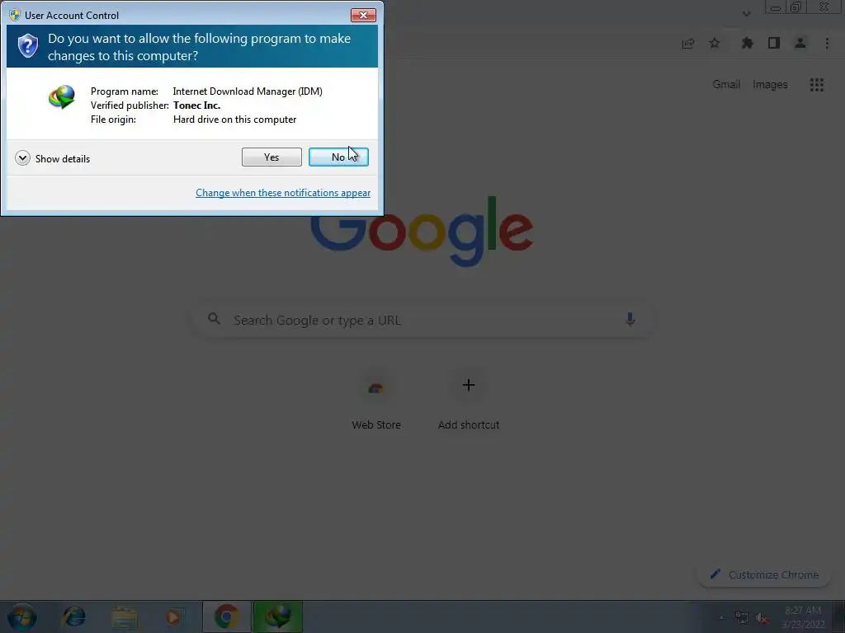Open Windows Media Player from taskbar

point(173,617)
